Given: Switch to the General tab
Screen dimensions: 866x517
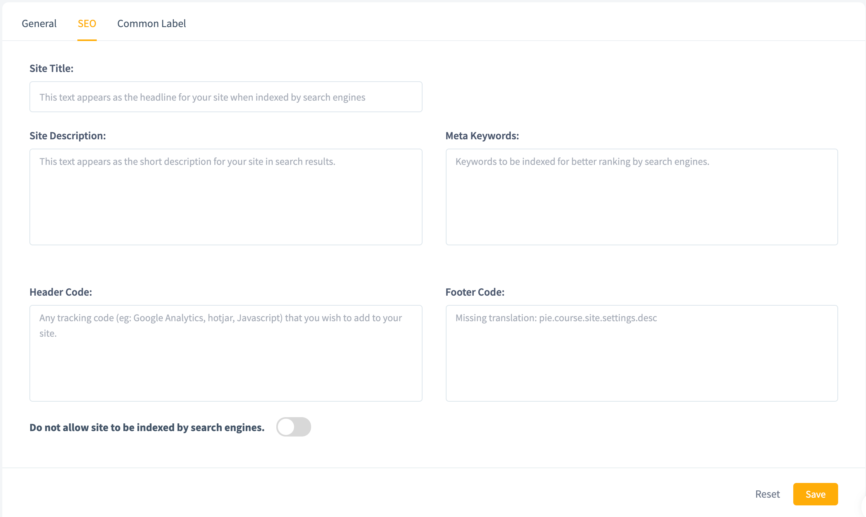Looking at the screenshot, I should [x=39, y=24].
